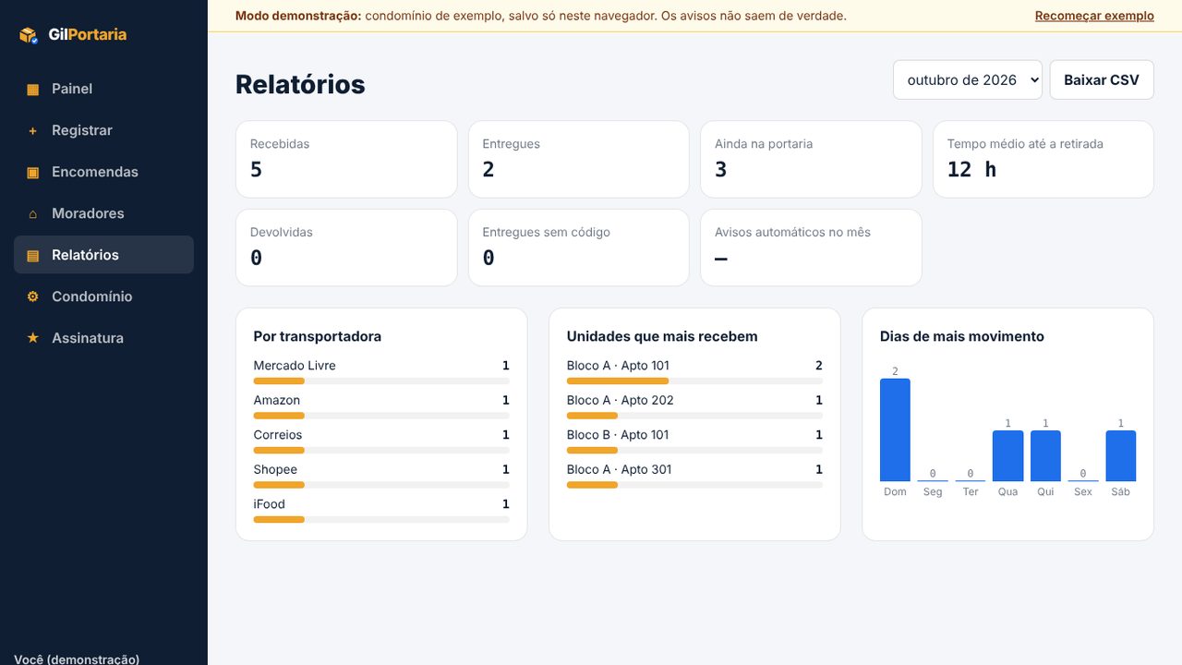The image size is (1182, 665).
Task: Click the Dom bar in the chart
Action: tap(895, 429)
